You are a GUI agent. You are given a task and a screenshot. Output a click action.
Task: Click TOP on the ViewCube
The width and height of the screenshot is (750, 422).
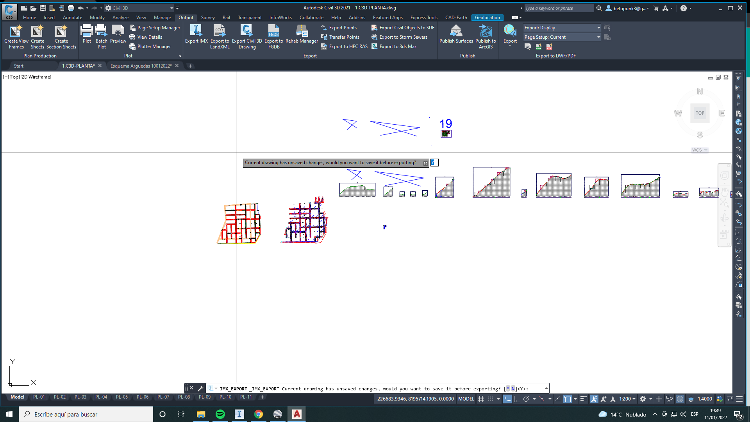[699, 113]
